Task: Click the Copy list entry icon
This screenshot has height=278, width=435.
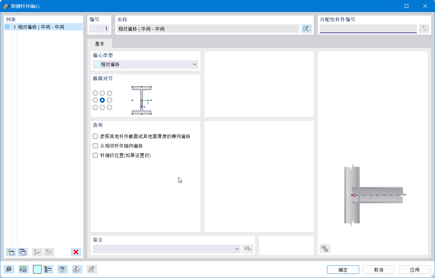Action: pos(23,252)
